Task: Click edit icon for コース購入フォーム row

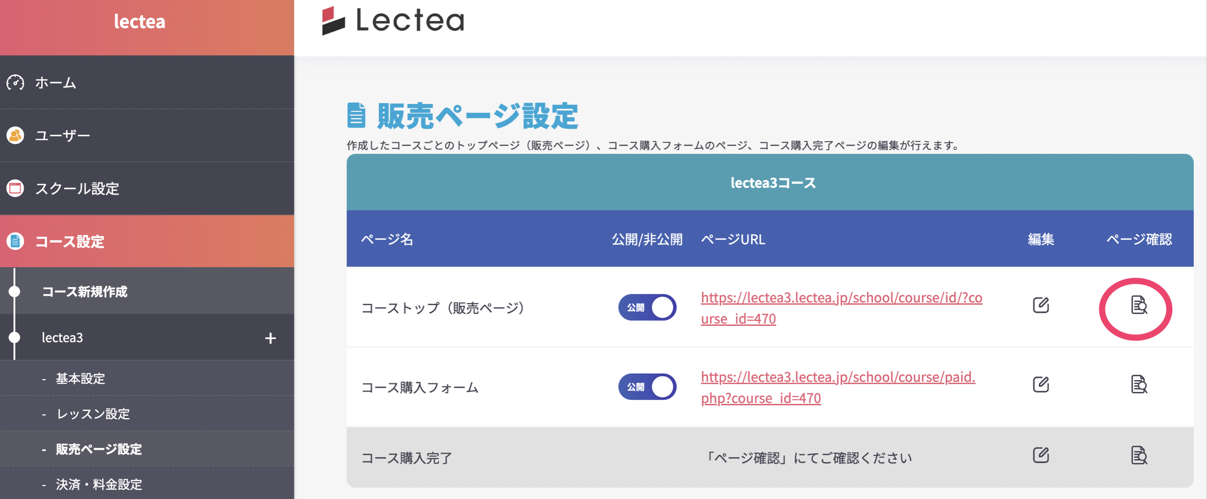Action: (x=1041, y=385)
